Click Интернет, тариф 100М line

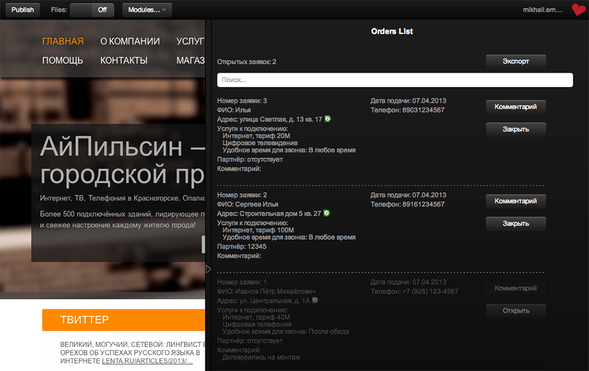coord(258,230)
